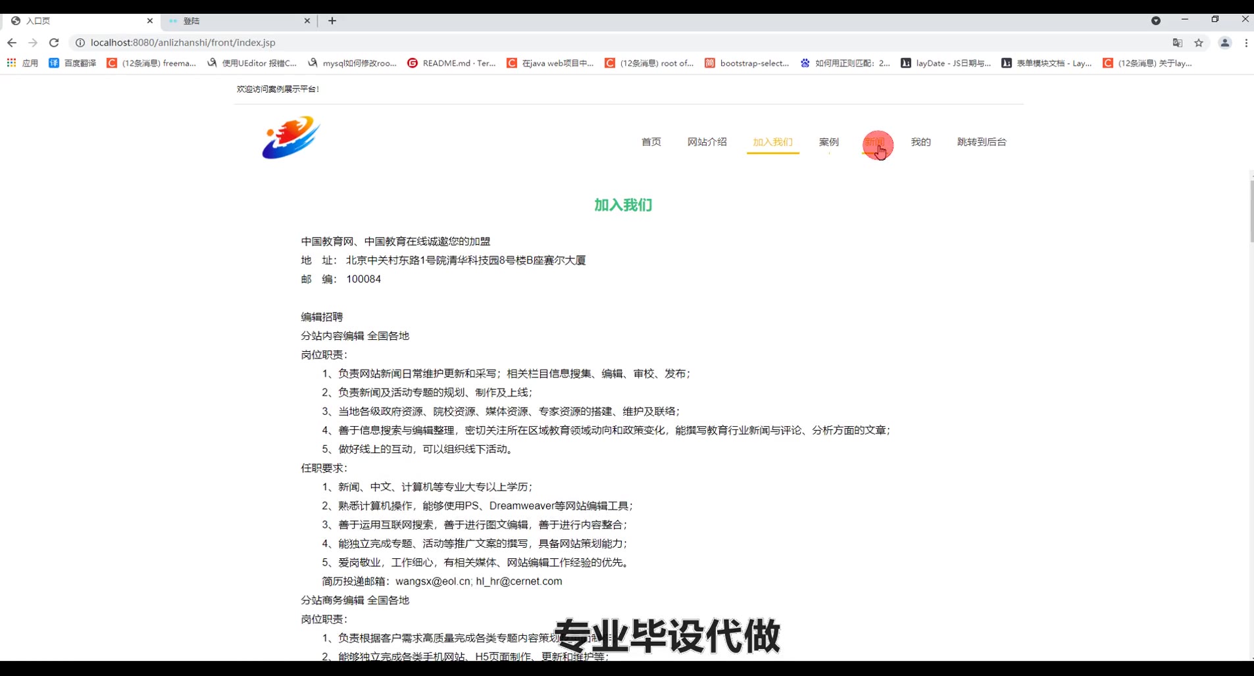Click the 分站内容编辑 全国各地 line
Viewport: 1254px width, 676px height.
pyautogui.click(x=355, y=336)
